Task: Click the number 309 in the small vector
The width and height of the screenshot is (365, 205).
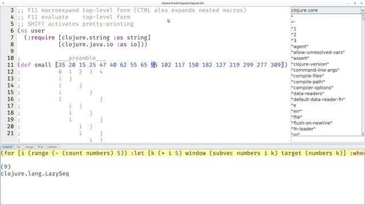Action: (275, 65)
